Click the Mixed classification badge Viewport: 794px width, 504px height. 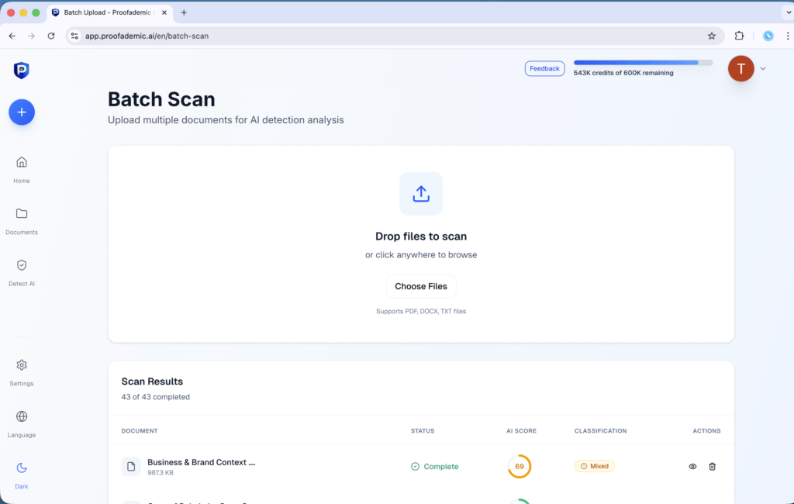(595, 466)
